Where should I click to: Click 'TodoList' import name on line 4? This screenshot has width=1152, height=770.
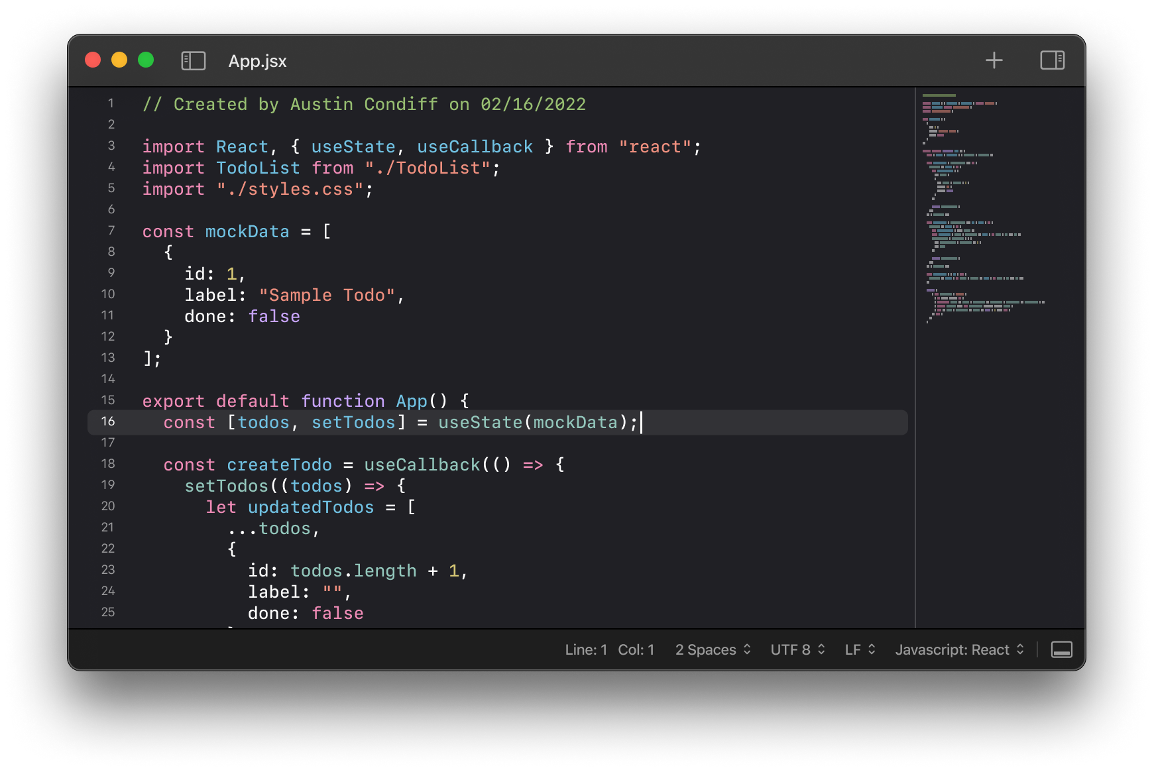tap(258, 168)
